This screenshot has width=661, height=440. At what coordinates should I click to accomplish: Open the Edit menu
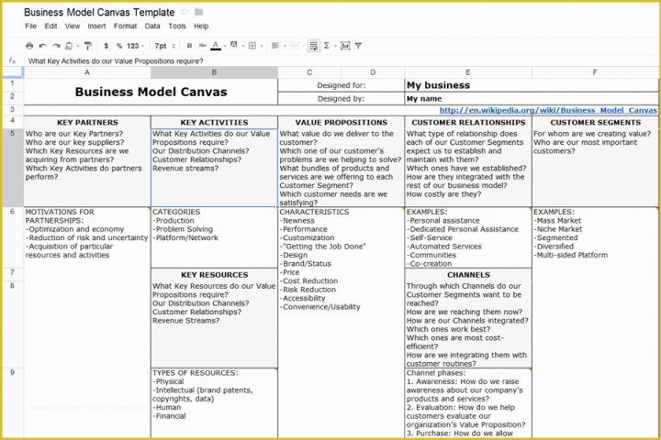[50, 26]
